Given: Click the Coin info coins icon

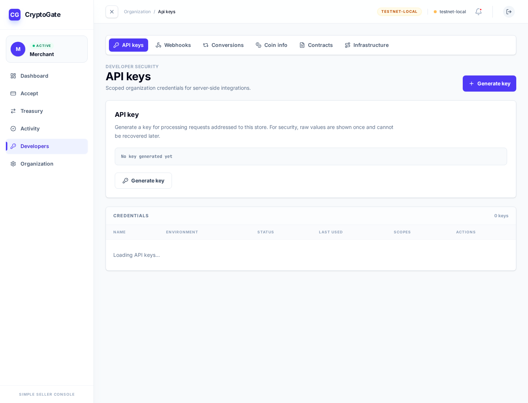Looking at the screenshot, I should [x=258, y=45].
